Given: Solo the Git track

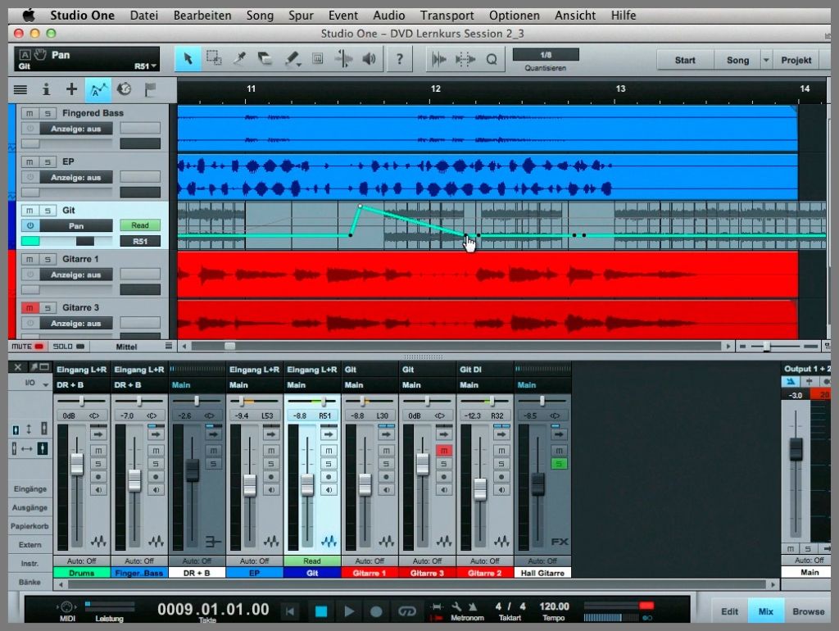Looking at the screenshot, I should pos(48,211).
